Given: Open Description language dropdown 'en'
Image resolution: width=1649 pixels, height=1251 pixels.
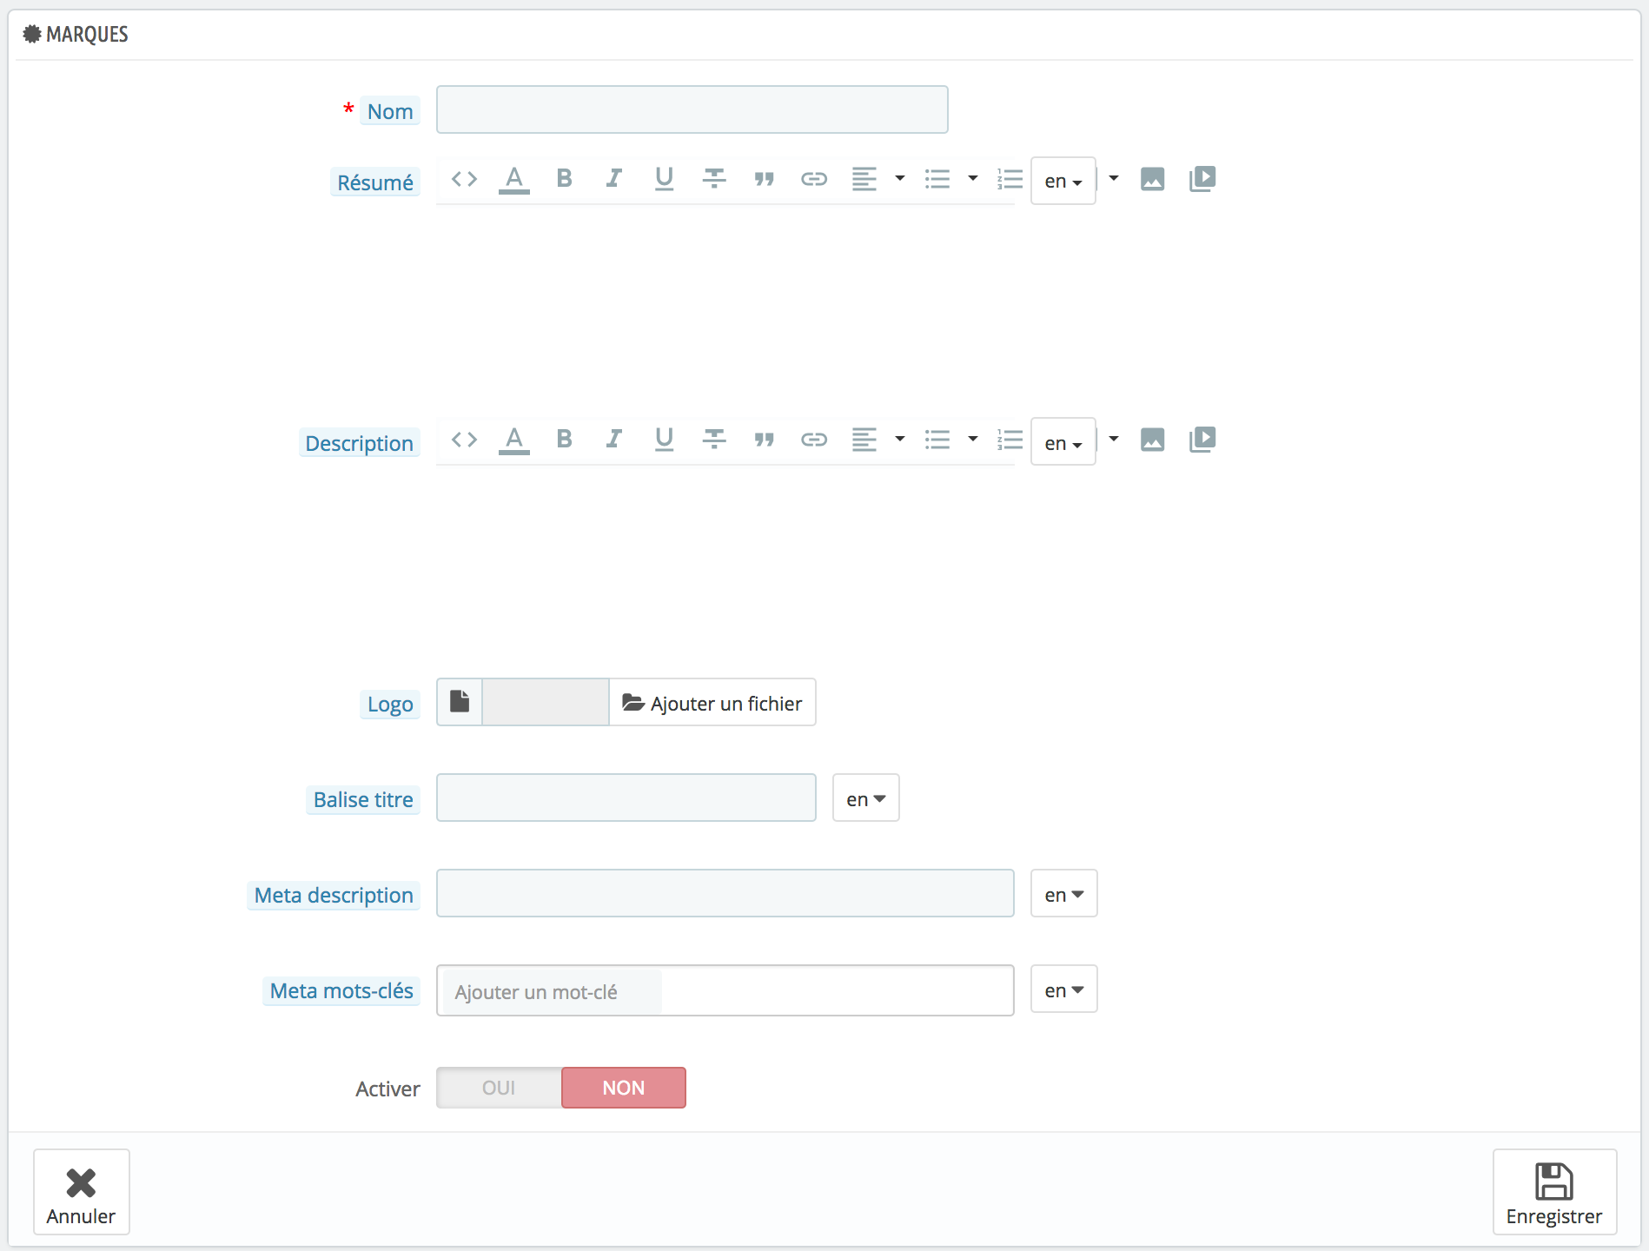Looking at the screenshot, I should pyautogui.click(x=1063, y=442).
